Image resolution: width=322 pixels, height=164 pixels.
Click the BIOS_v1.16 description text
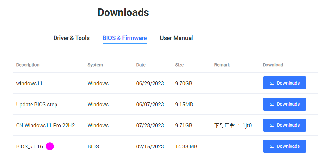[29, 146]
